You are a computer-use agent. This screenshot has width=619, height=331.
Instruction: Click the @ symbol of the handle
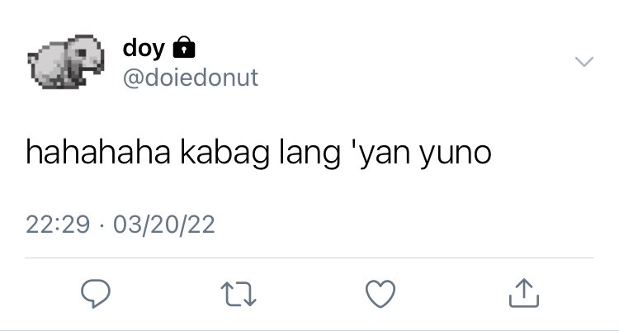[x=134, y=78]
